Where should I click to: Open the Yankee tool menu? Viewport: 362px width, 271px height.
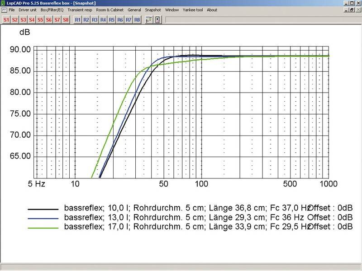click(x=193, y=10)
